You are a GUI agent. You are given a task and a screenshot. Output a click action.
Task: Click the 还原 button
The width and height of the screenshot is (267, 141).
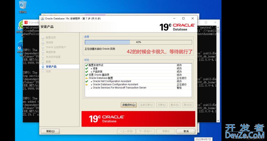pyautogui.click(x=162, y=105)
